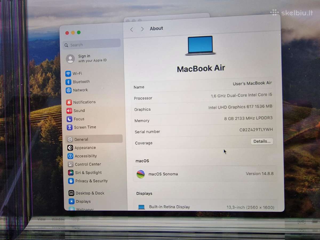The width and height of the screenshot is (320, 240).
Task: Select Privacy & Security hand icon
Action: point(71,181)
